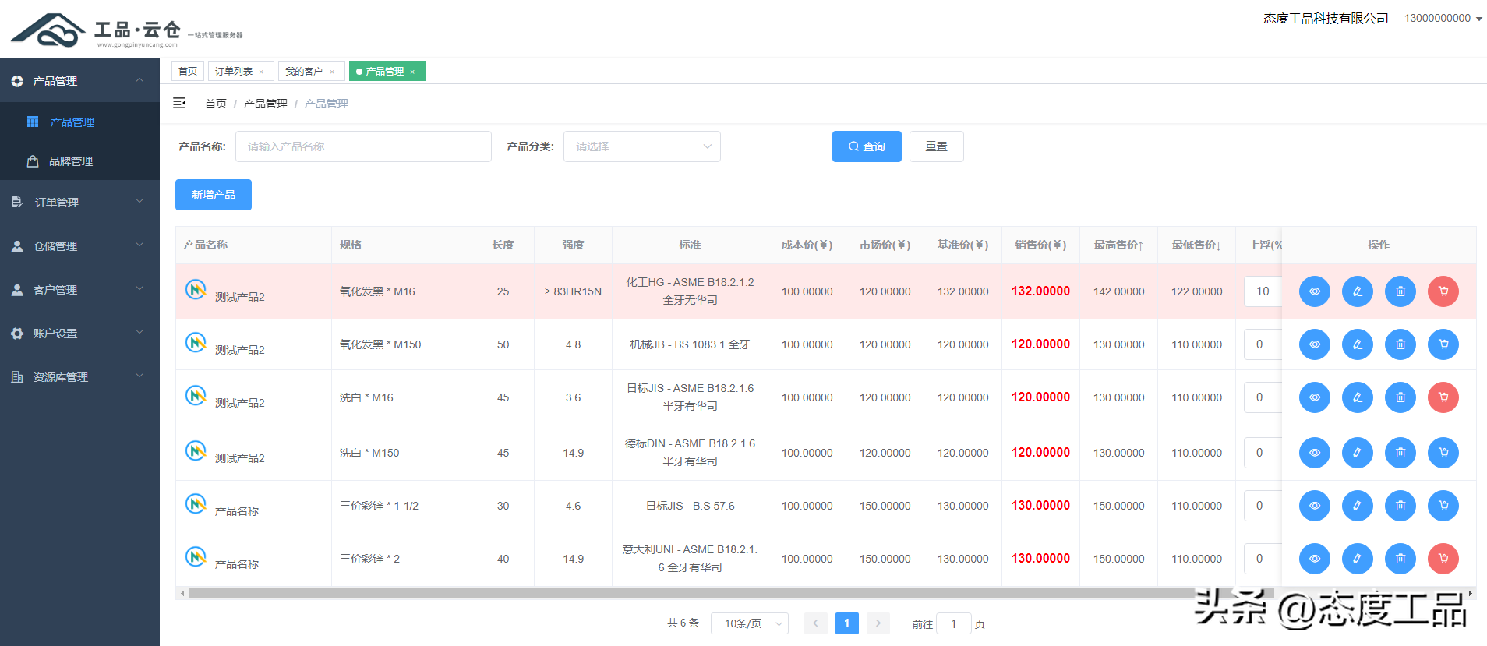View details of 三价彩锌 * 1-1/2 row
Viewport: 1487px width, 646px height.
(x=1314, y=506)
